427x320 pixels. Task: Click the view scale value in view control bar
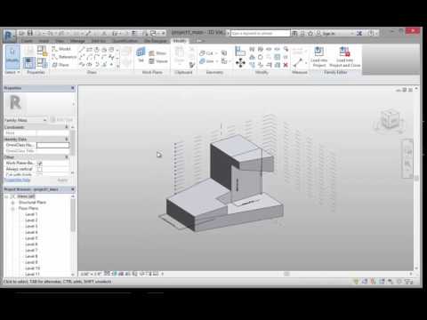tap(91, 274)
